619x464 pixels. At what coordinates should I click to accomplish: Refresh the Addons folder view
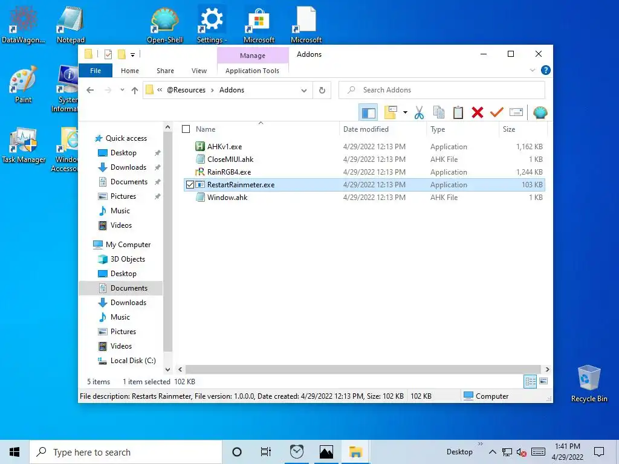[x=322, y=90]
